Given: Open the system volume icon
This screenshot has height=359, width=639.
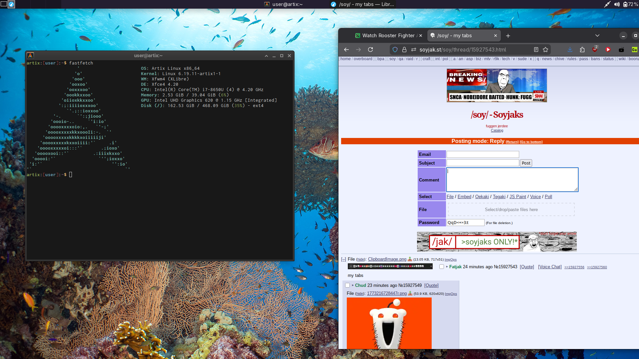Looking at the screenshot, I should coord(617,4).
